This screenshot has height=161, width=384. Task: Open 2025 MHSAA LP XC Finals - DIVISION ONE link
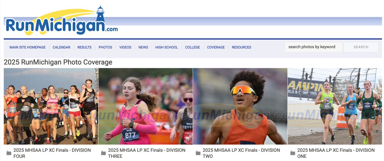(336, 153)
